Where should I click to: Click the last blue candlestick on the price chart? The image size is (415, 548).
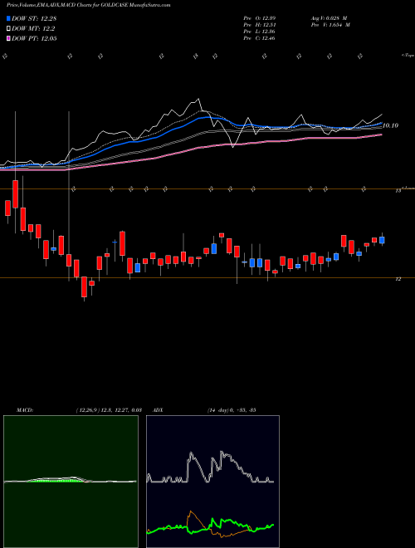[382, 240]
